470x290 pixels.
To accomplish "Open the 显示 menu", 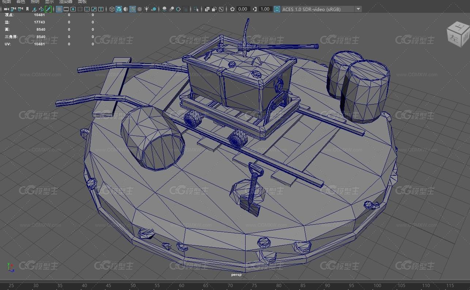I will pyautogui.click(x=49, y=1).
